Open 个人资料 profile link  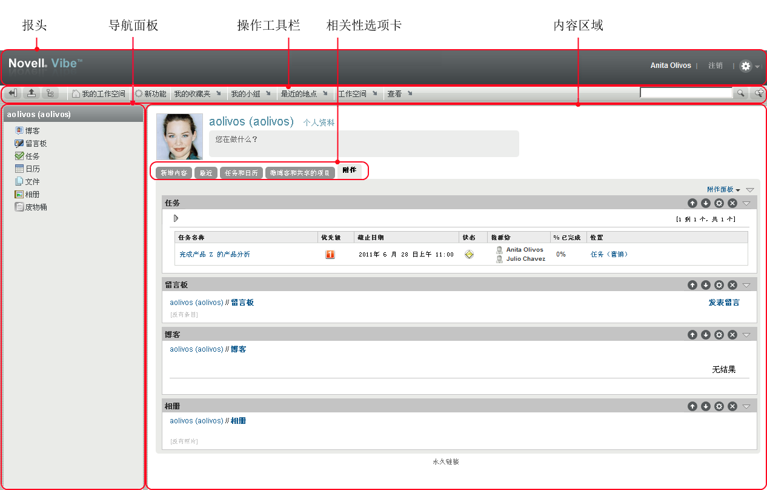(319, 122)
